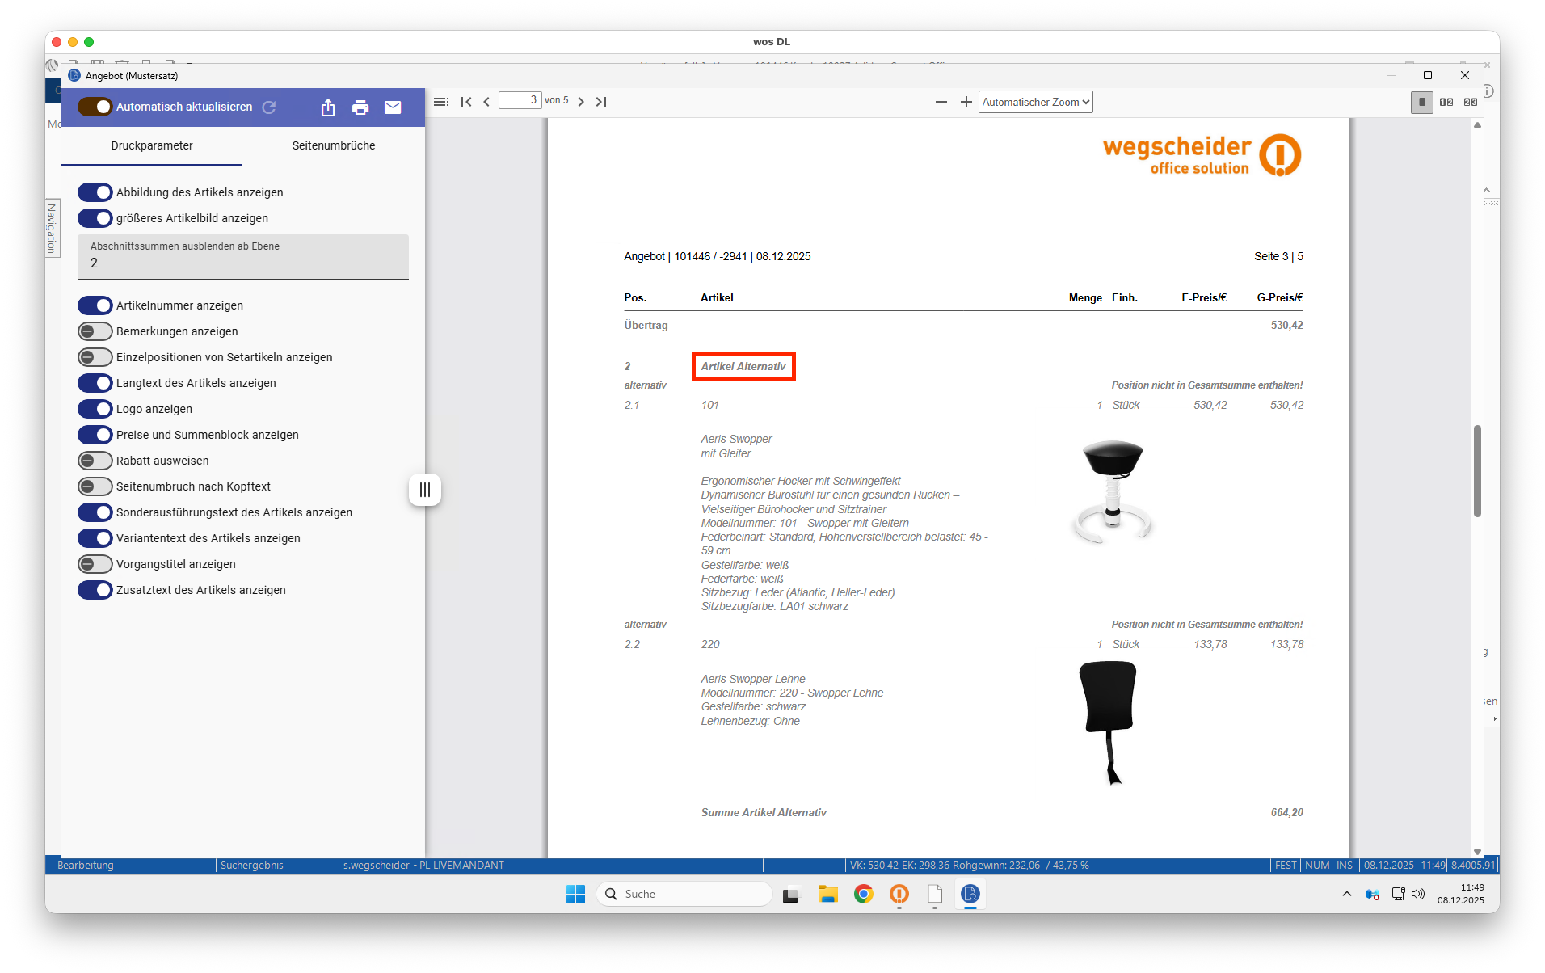Click the page number input field
This screenshot has width=1545, height=973.
(x=520, y=101)
